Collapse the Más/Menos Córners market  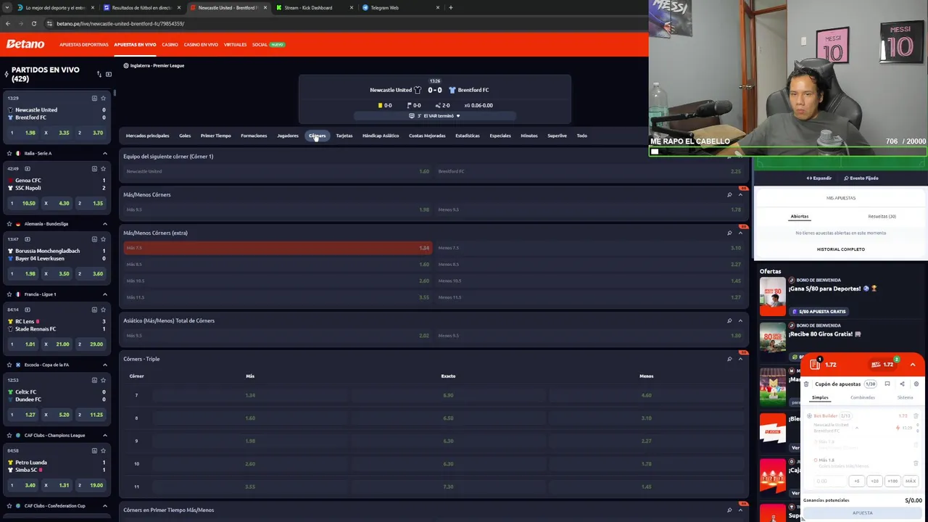740,194
